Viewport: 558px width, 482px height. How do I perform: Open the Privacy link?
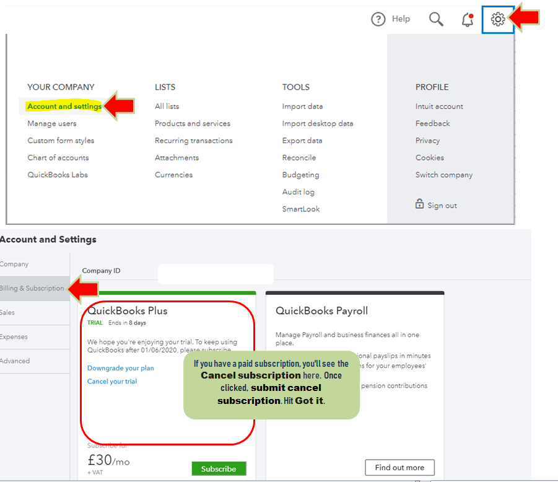[428, 141]
